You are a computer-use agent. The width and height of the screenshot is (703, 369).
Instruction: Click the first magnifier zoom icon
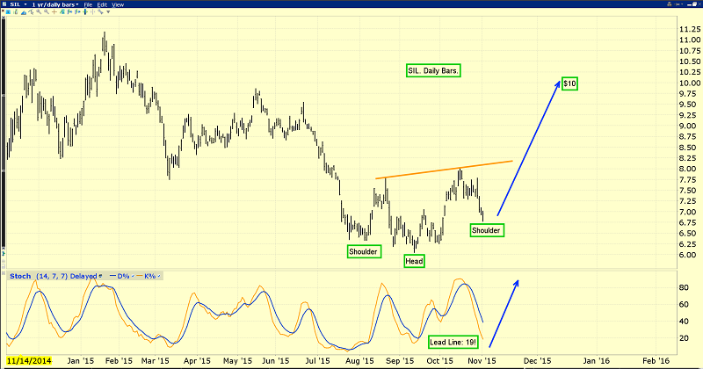(x=39, y=11)
